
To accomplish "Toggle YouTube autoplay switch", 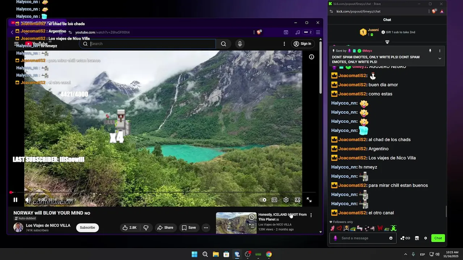I will tap(263, 200).
